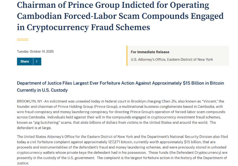Expand the Share chevron arrow
Screen dimensions: 238x166
(x=37, y=62)
